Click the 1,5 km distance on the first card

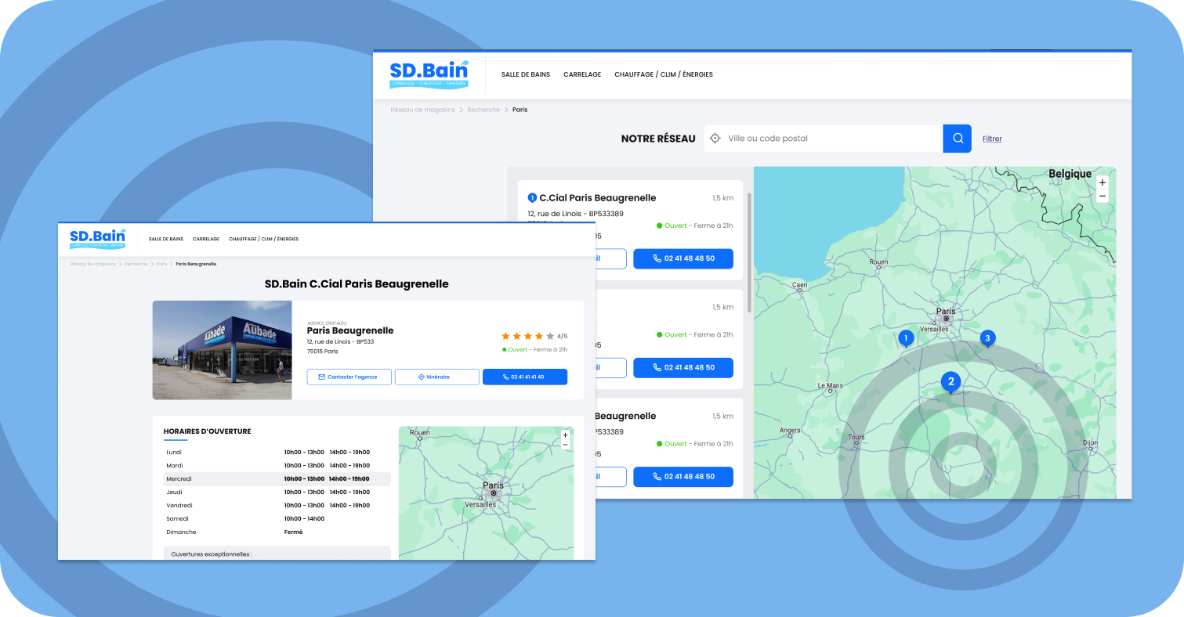click(x=722, y=198)
